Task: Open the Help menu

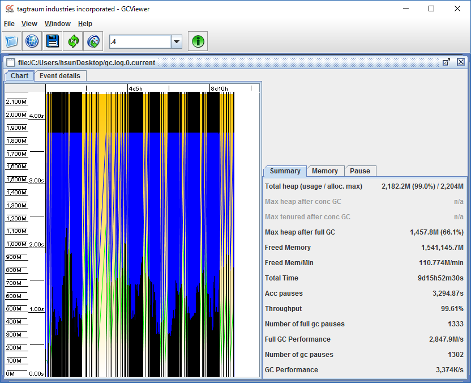Action: 85,24
